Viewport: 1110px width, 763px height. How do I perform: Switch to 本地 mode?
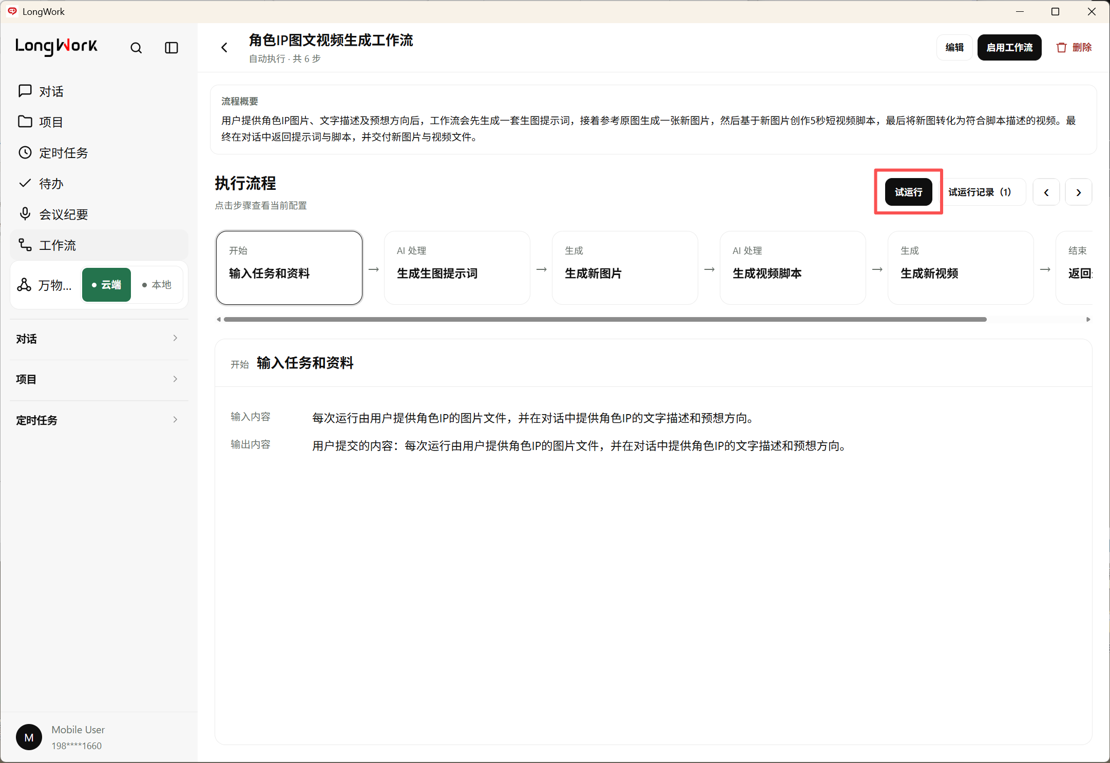coord(157,285)
